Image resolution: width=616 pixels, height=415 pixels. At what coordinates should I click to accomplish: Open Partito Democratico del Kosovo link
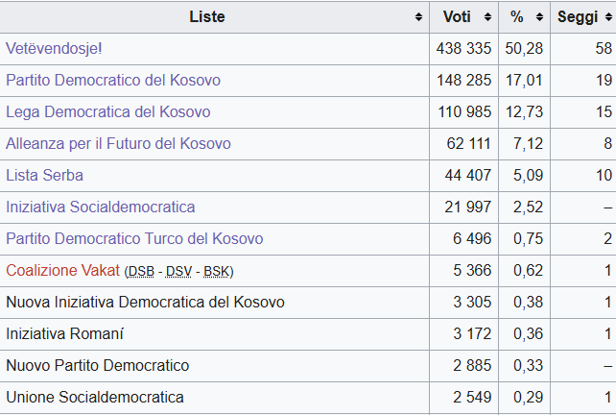[x=113, y=80]
